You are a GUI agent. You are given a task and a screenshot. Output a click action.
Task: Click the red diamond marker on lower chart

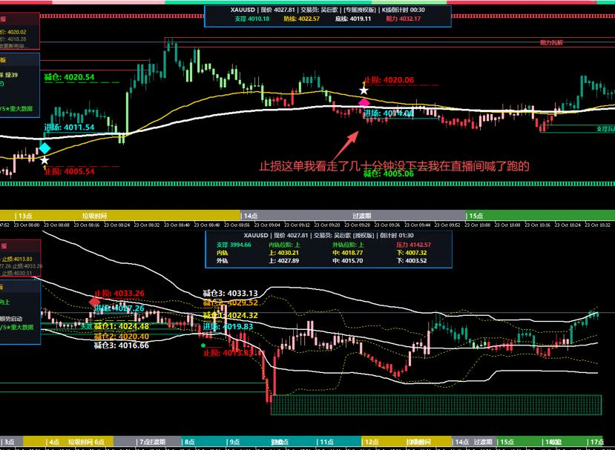94,302
